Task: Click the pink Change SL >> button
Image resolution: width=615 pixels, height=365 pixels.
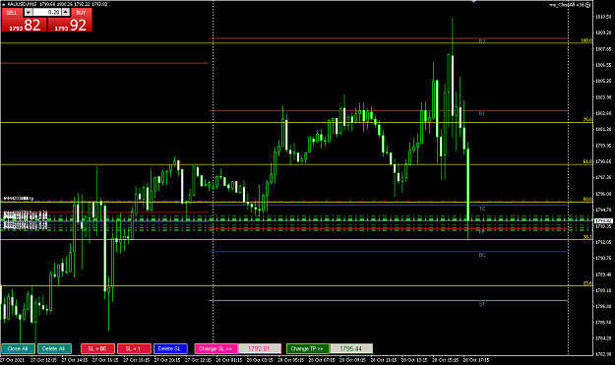Action: (x=215, y=348)
